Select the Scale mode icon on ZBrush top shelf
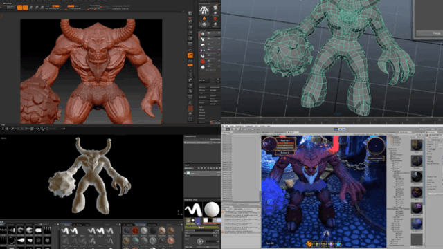Screen dimensions: 443x249 (x=37, y=8)
